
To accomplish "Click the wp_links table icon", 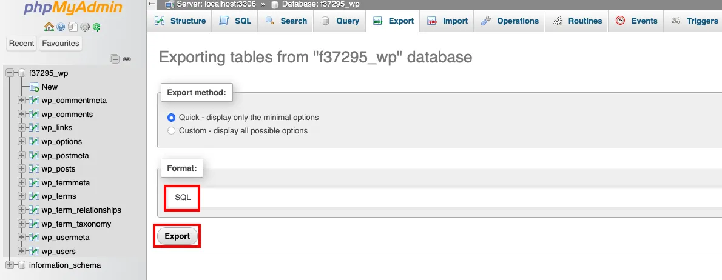I will 34,128.
